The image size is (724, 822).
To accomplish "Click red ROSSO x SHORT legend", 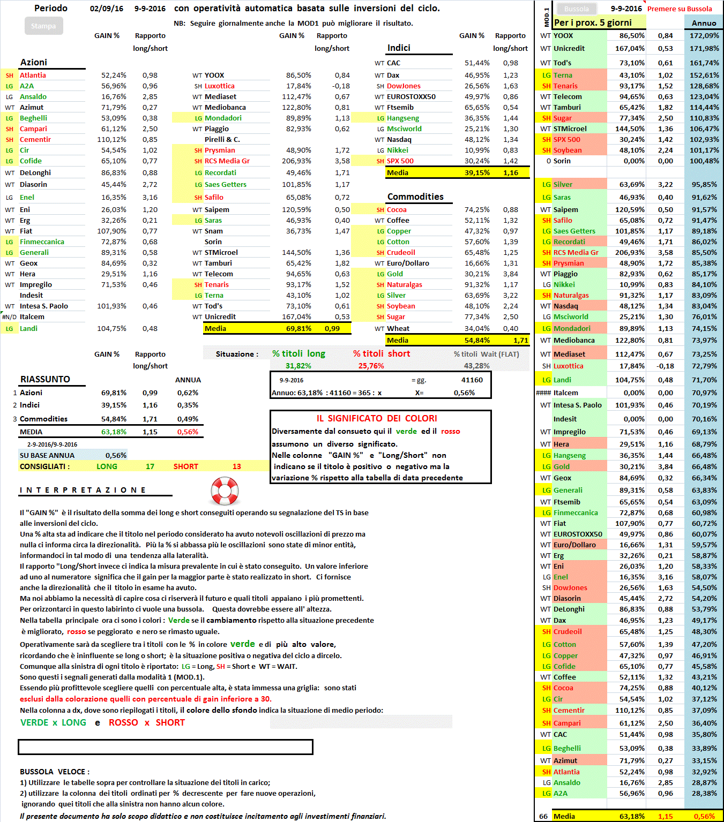I will coord(147,722).
